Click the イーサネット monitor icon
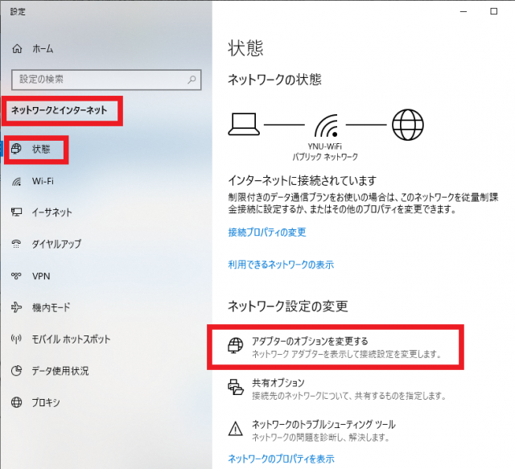This screenshot has width=515, height=469. click(x=16, y=212)
